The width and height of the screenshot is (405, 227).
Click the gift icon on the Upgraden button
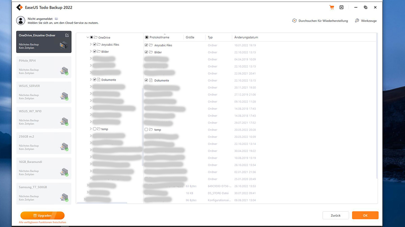tap(35, 216)
